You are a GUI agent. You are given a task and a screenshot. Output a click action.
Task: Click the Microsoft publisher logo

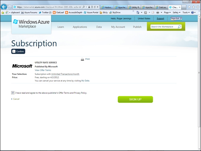pos(22,66)
